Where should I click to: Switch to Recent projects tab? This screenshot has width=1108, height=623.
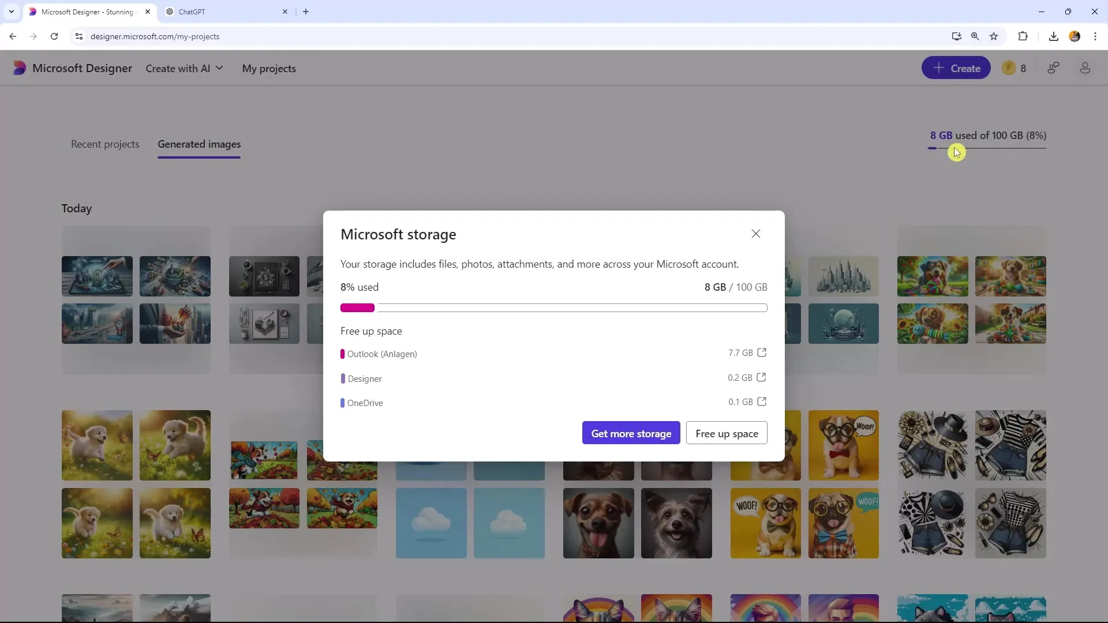coord(105,144)
